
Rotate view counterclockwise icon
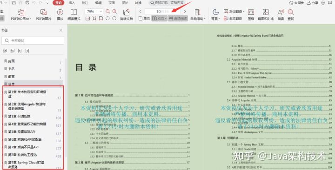pyautogui.click(x=107, y=19)
